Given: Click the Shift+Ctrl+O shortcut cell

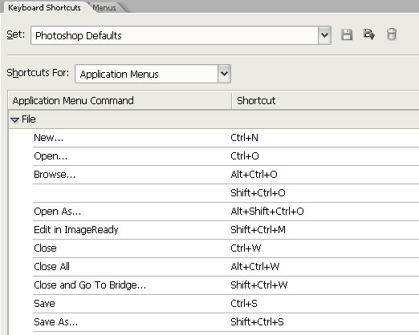Looking at the screenshot, I should [258, 193].
